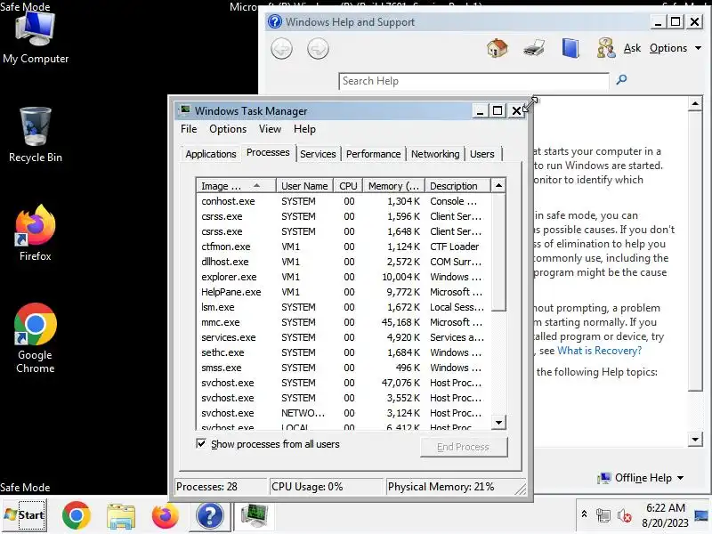The image size is (712, 534).
Task: Switch to the Users tab
Action: pyautogui.click(x=481, y=154)
